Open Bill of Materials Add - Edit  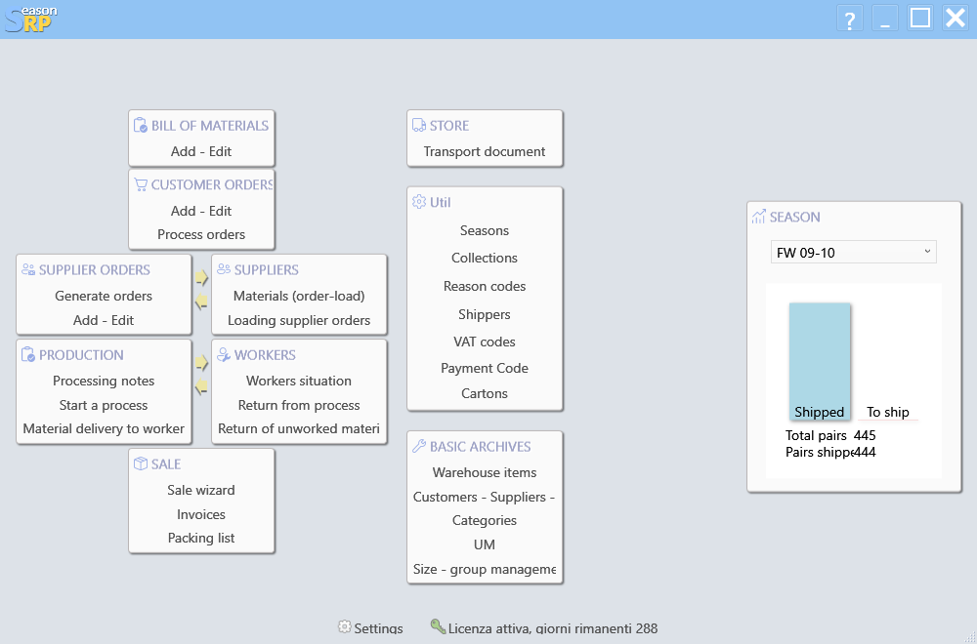201,151
